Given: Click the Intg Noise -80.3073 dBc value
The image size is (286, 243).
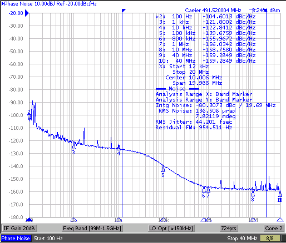Looking at the screenshot, I should pos(215,105).
